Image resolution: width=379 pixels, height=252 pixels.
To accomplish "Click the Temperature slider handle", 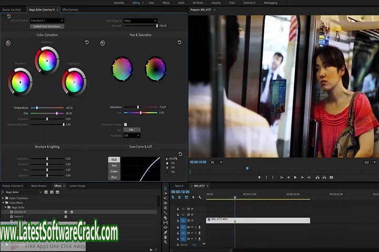I will point(37,108).
